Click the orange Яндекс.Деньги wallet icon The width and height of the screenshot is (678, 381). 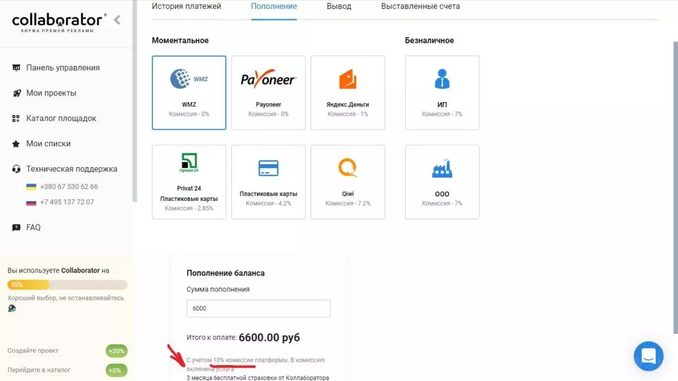347,79
